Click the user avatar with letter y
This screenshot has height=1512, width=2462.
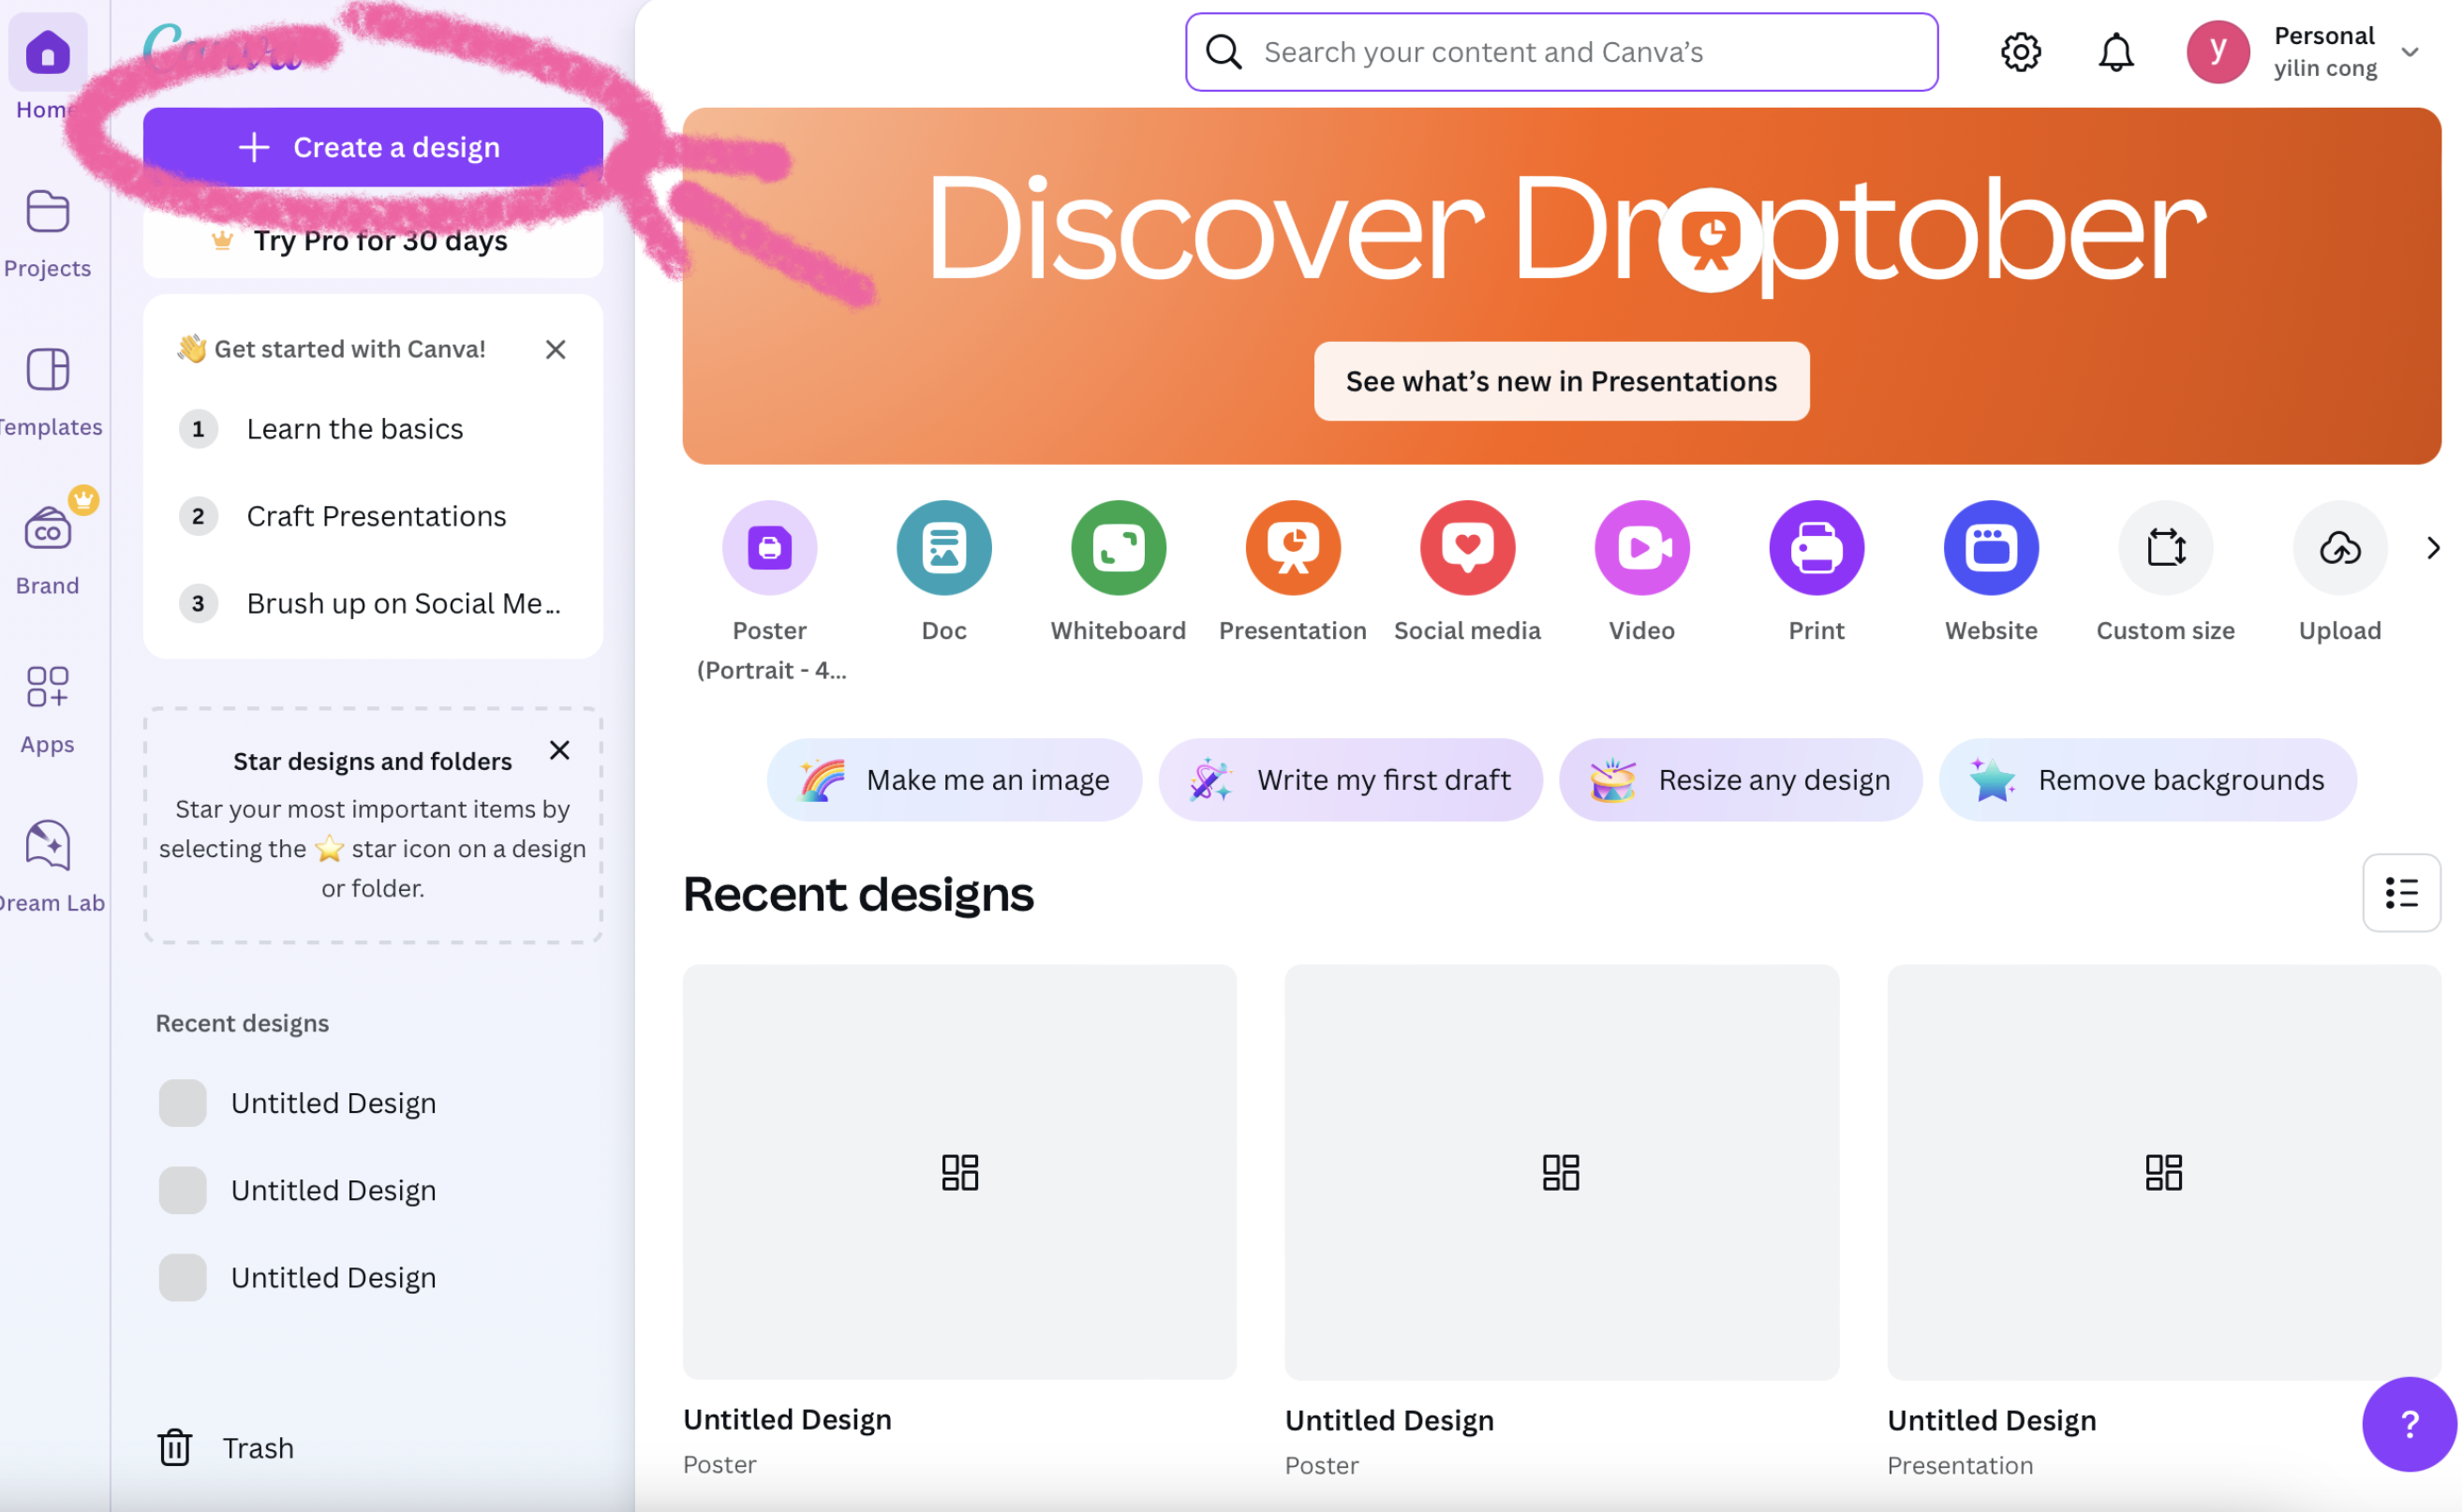pyautogui.click(x=2217, y=52)
